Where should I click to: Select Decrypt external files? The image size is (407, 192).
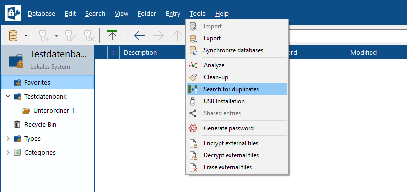237,155
